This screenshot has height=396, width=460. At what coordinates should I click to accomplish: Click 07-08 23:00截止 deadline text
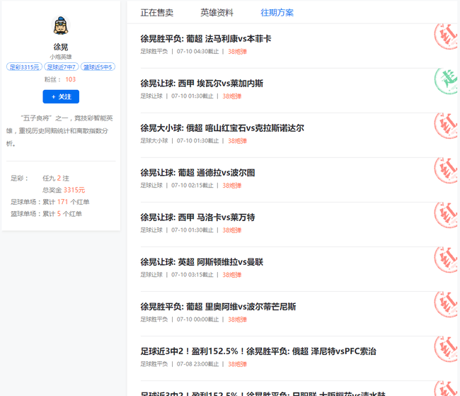[197, 364]
